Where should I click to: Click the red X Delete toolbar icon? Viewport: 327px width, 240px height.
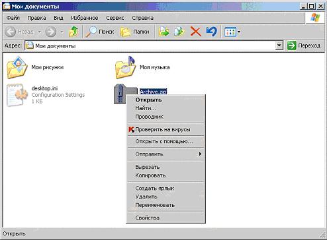point(196,32)
